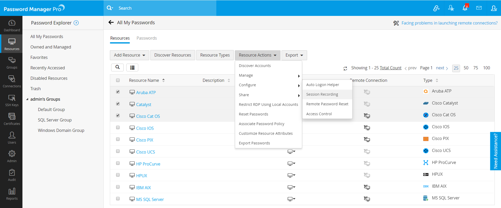Viewport: 501px width, 208px height.
Task: Open the Audit sidebar icon
Action: pyautogui.click(x=12, y=175)
